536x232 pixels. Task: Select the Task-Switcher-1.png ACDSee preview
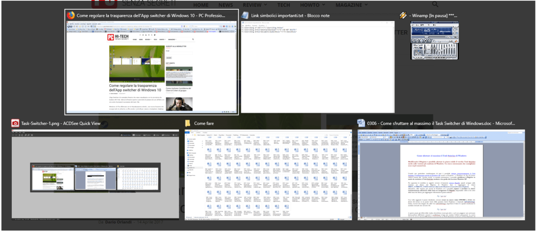tap(95, 174)
